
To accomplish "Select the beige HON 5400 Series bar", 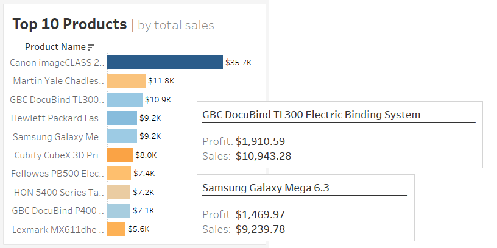I will tap(118, 192).
